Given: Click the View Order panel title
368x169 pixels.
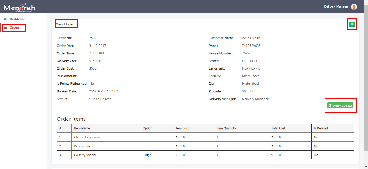Looking at the screenshot, I should (65, 24).
